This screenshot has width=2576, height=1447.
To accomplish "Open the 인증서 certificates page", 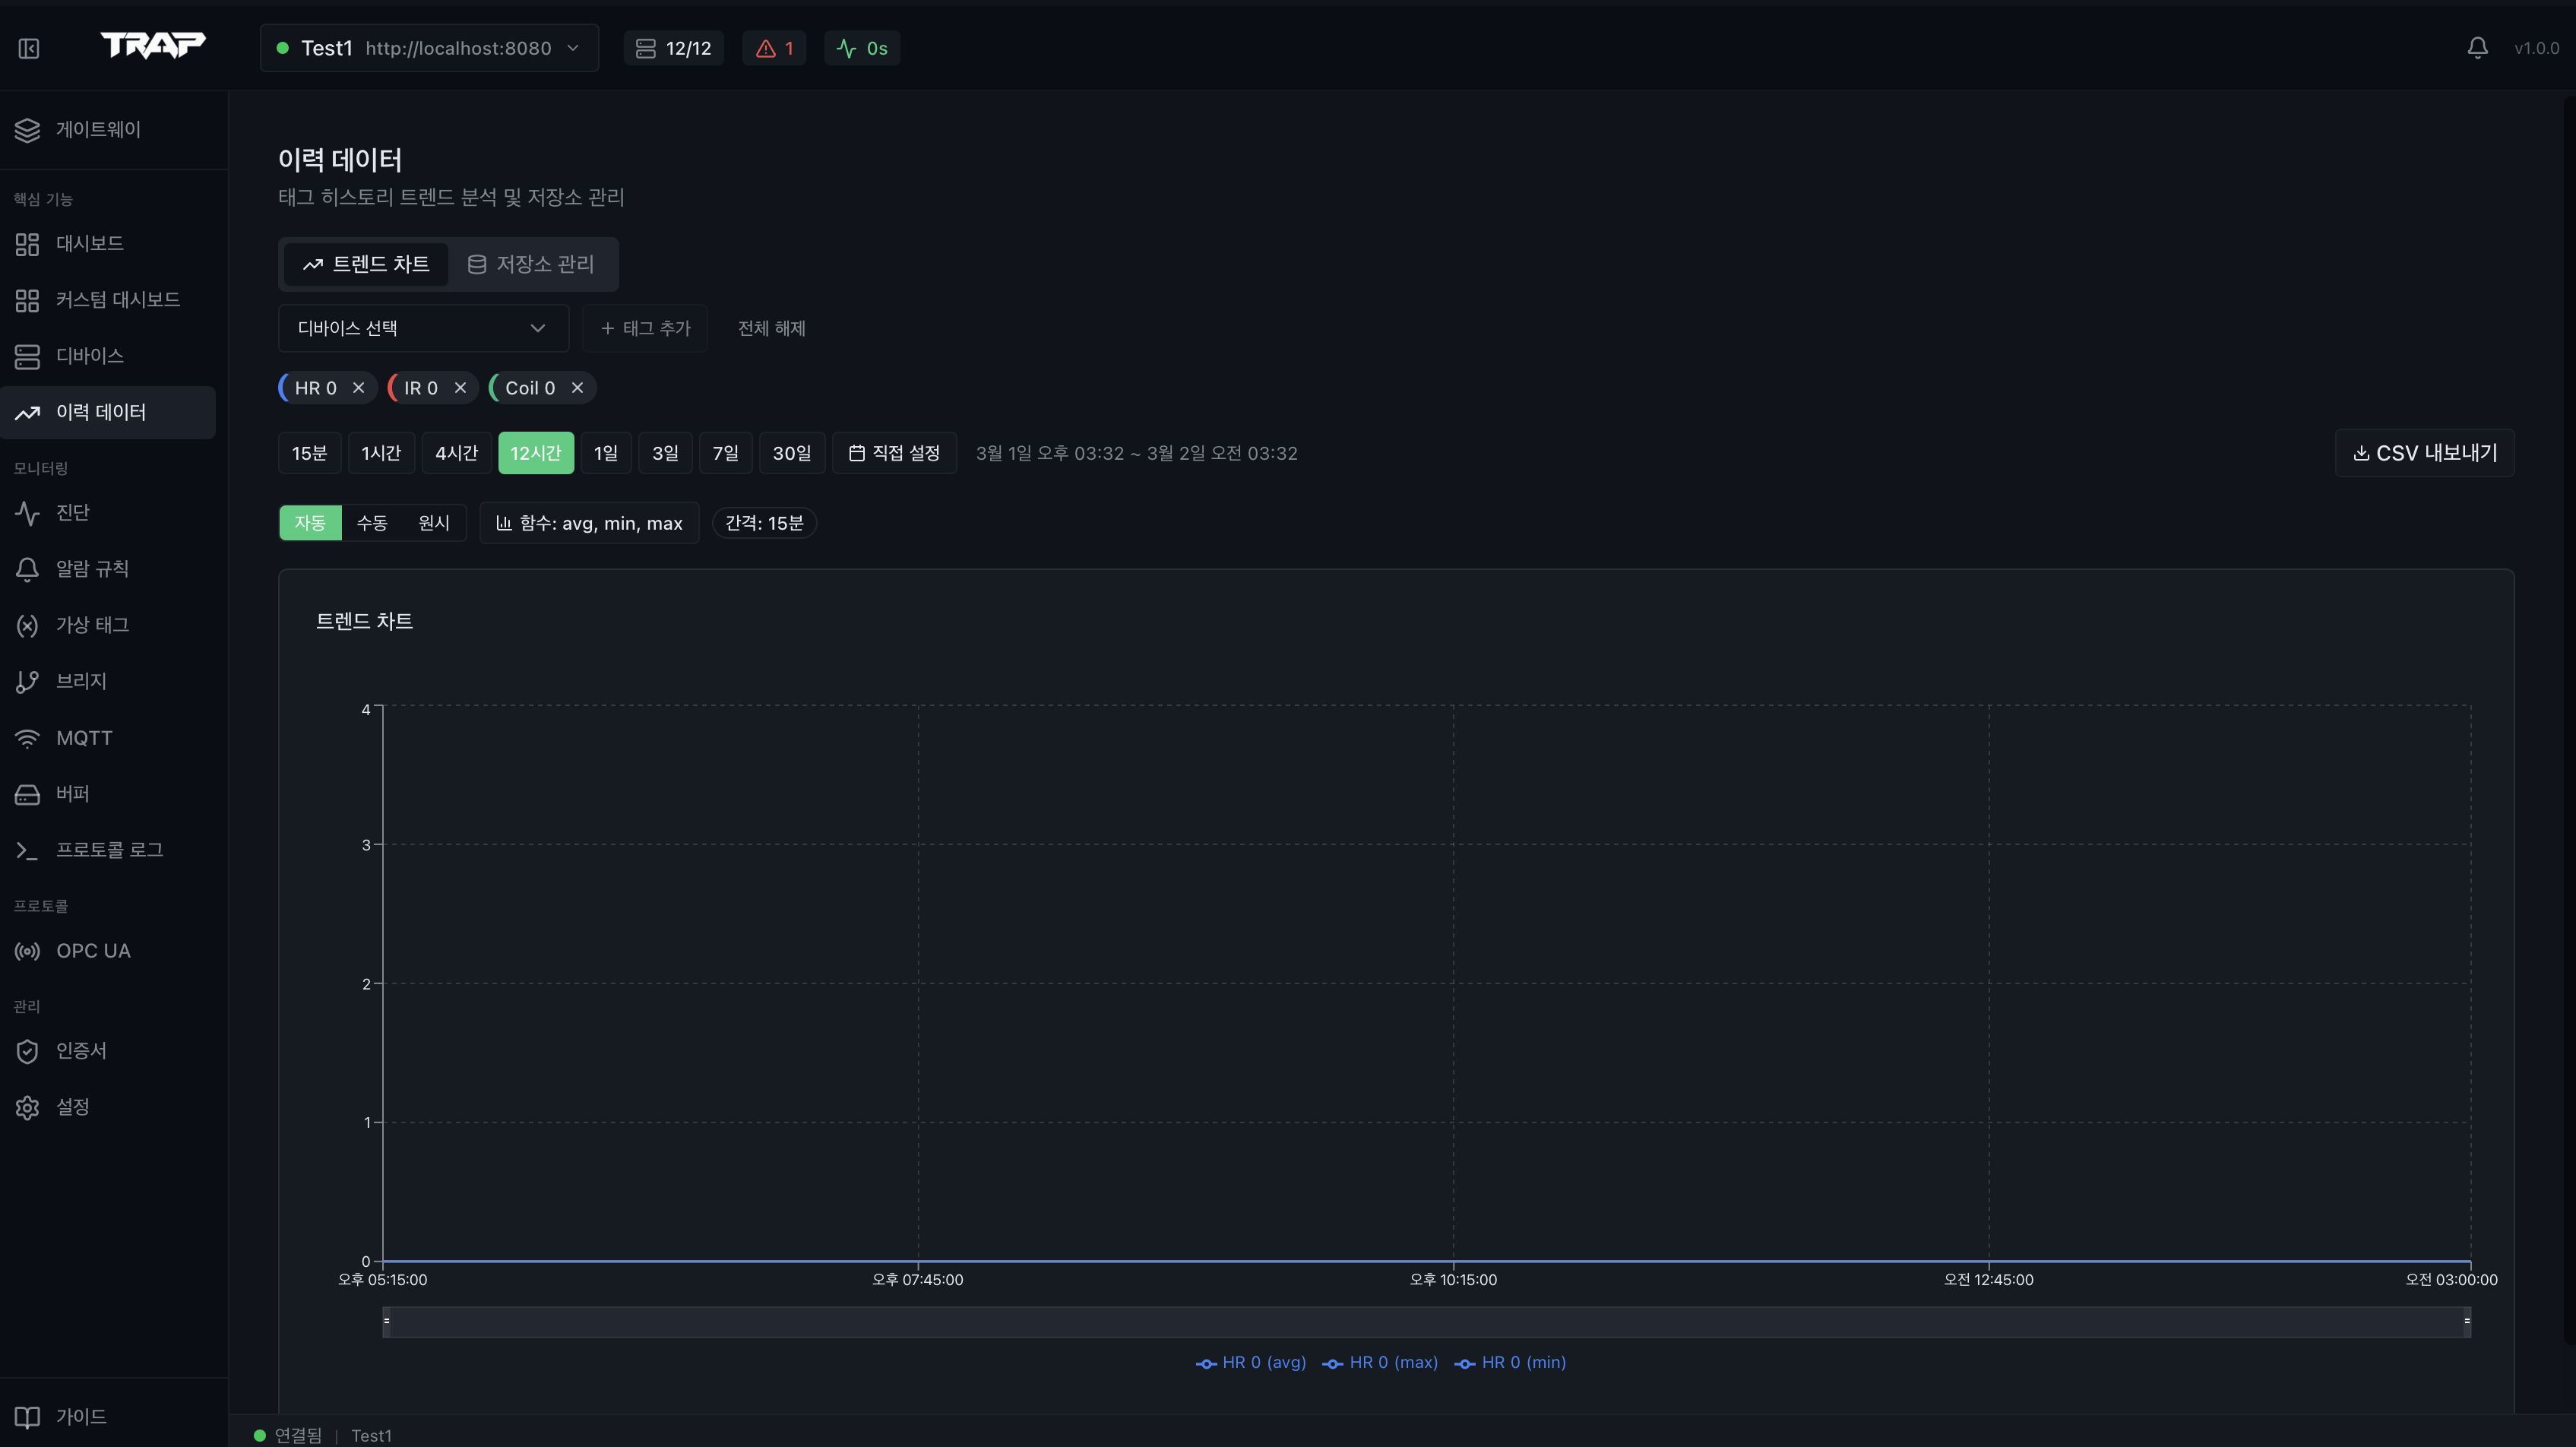I will (81, 1051).
